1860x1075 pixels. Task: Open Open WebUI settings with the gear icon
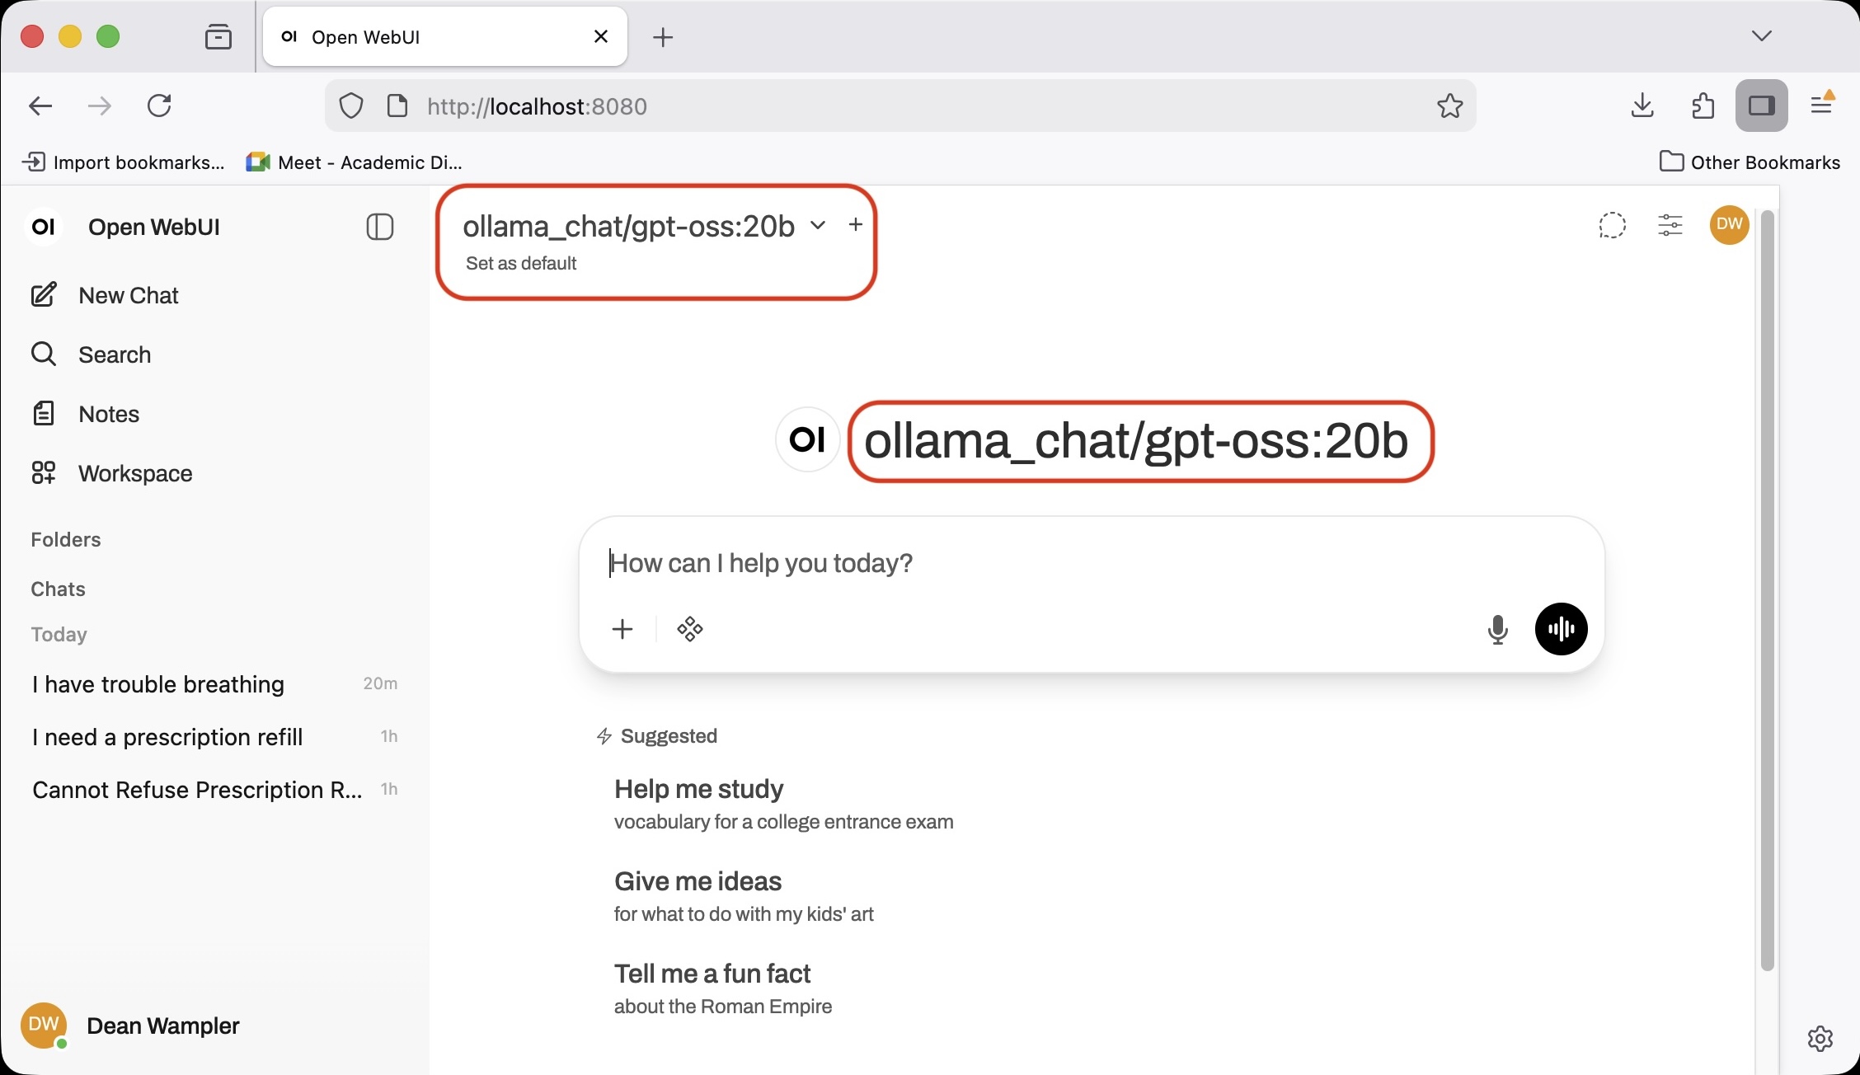coord(1820,1039)
